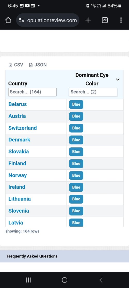Screen dimensions: 129x288
Task: Open Chrome's three-dot overflow menu
Action: [x=121, y=20]
